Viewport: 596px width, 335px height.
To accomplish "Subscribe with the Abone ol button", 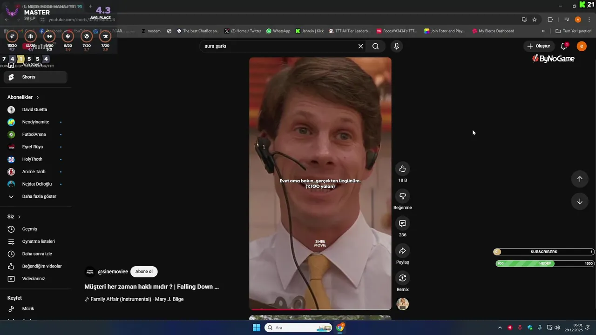I will 144,272.
